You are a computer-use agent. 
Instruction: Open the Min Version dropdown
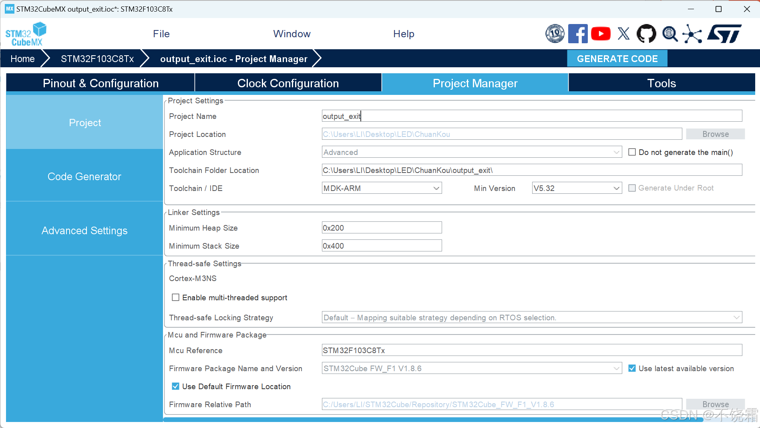(x=577, y=188)
